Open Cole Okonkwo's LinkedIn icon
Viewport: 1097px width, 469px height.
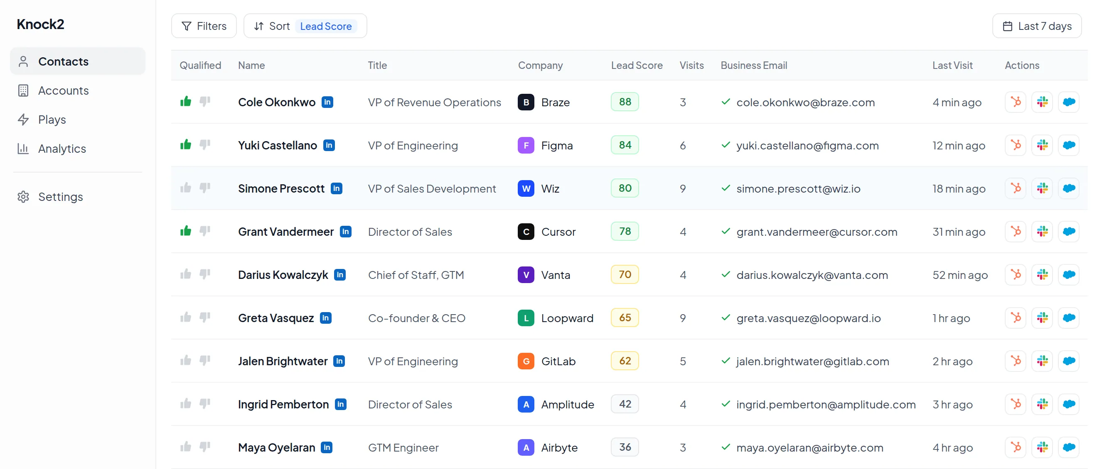coord(327,102)
